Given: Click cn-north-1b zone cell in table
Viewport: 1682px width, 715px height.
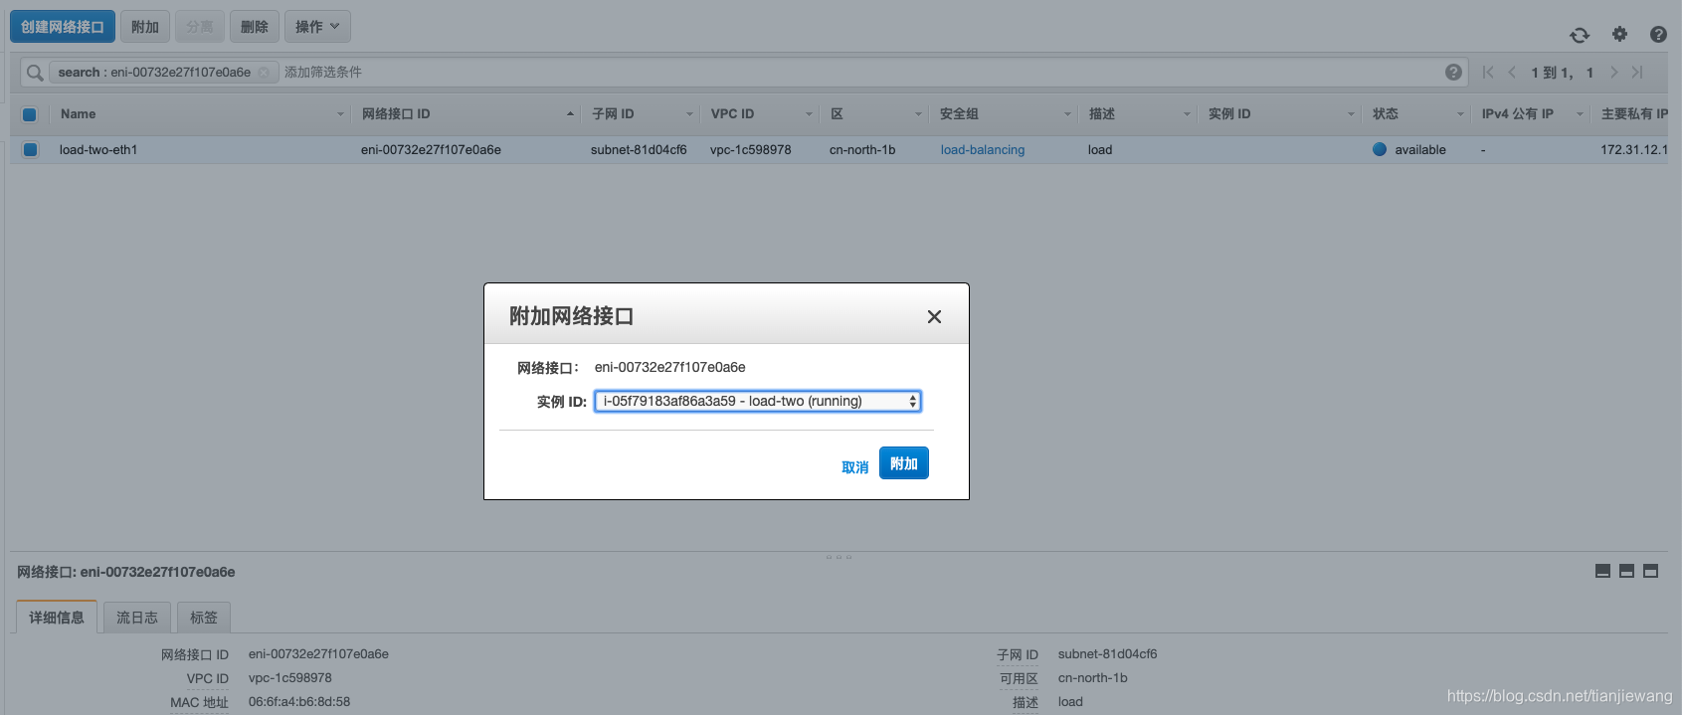Looking at the screenshot, I should (862, 150).
